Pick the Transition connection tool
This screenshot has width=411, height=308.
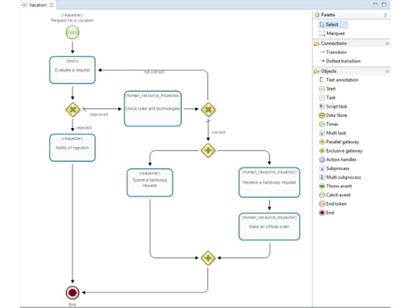coord(333,52)
